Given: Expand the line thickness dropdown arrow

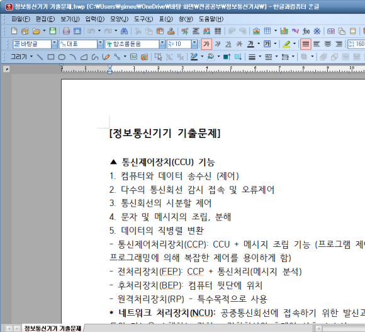Looking at the screenshot, I should [260, 57].
